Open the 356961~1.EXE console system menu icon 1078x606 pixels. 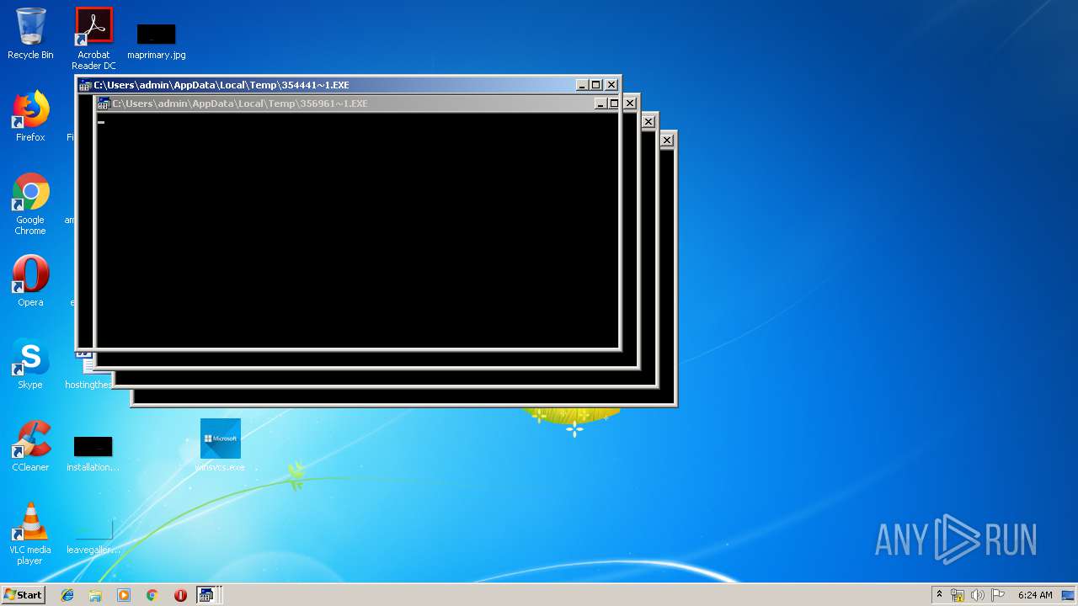104,104
